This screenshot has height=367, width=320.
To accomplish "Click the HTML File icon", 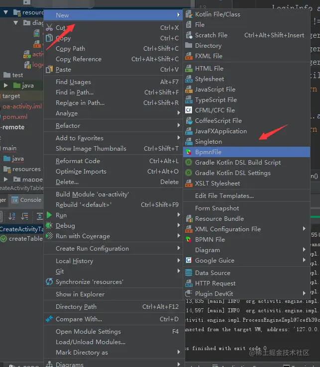I will pyautogui.click(x=189, y=68).
